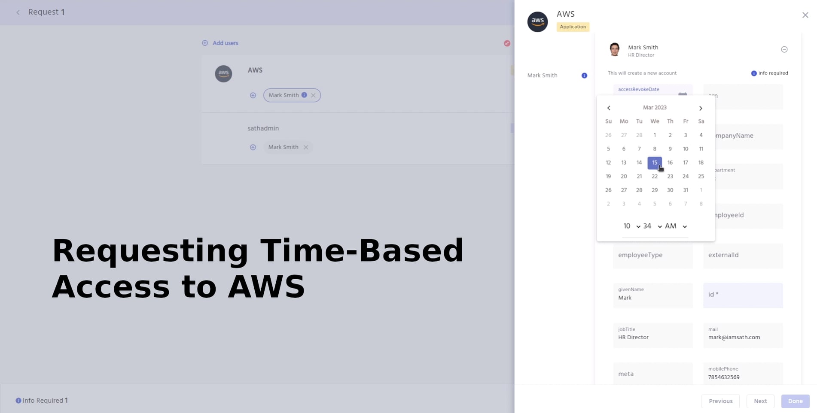This screenshot has height=413, width=817.
Task: Click the jobTitle field
Action: [x=653, y=335]
